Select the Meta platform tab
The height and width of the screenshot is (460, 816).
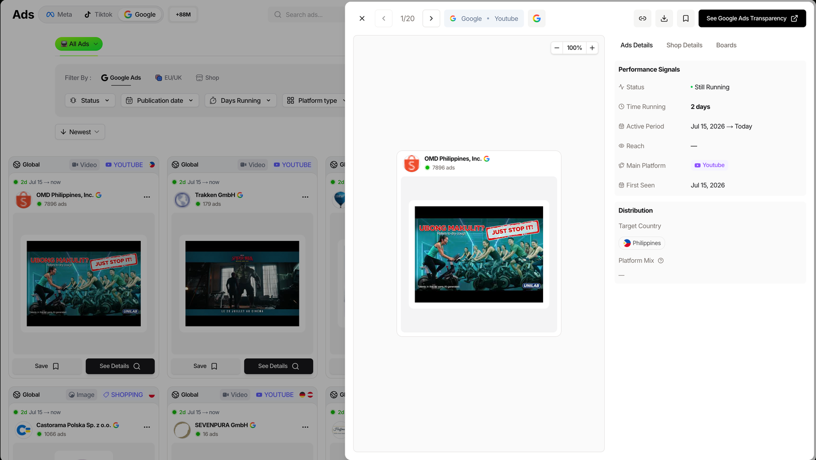(59, 14)
